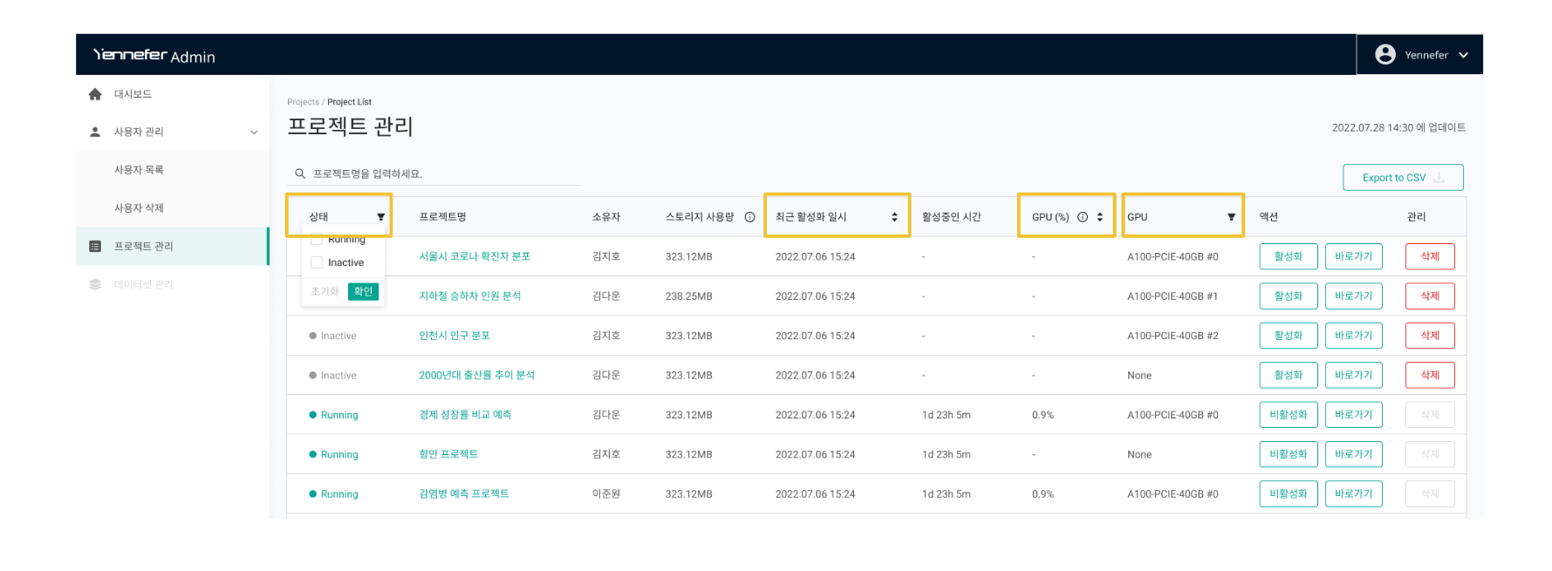Click the GPU (%) info icon
This screenshot has height=571, width=1552.
(1083, 217)
